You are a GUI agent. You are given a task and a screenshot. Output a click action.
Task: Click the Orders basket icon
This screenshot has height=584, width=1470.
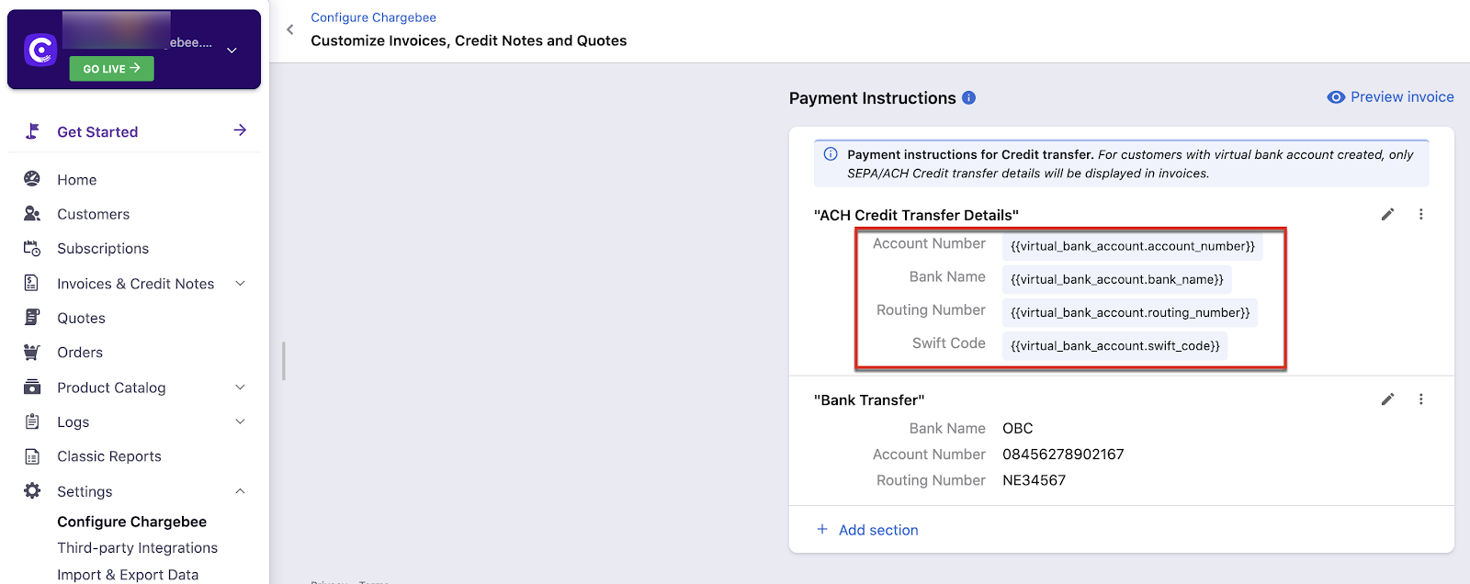point(32,352)
